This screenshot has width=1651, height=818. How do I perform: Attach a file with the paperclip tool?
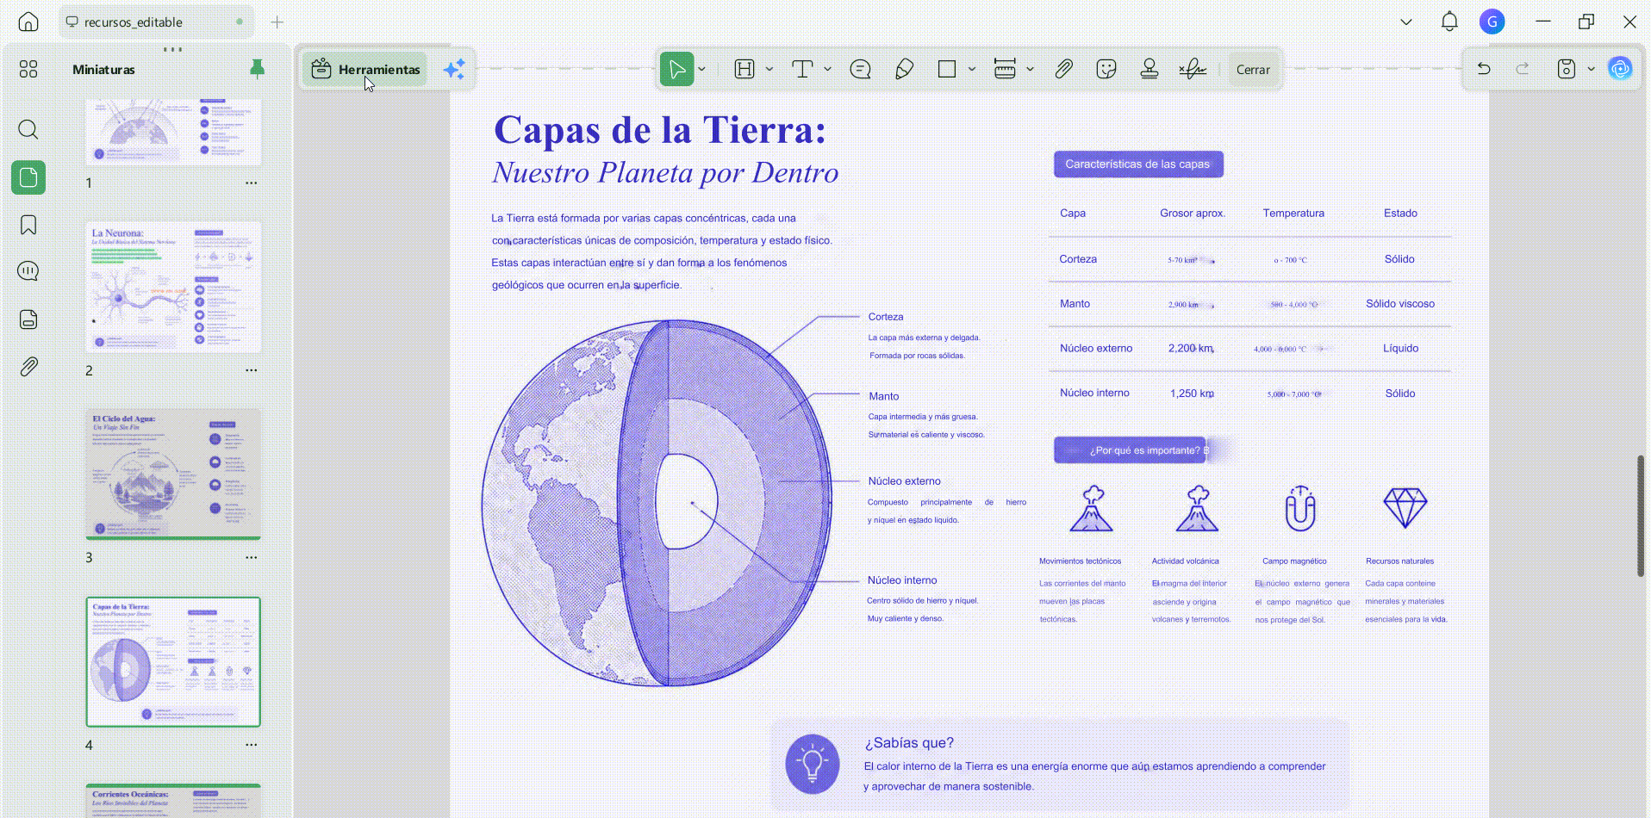tap(1063, 69)
